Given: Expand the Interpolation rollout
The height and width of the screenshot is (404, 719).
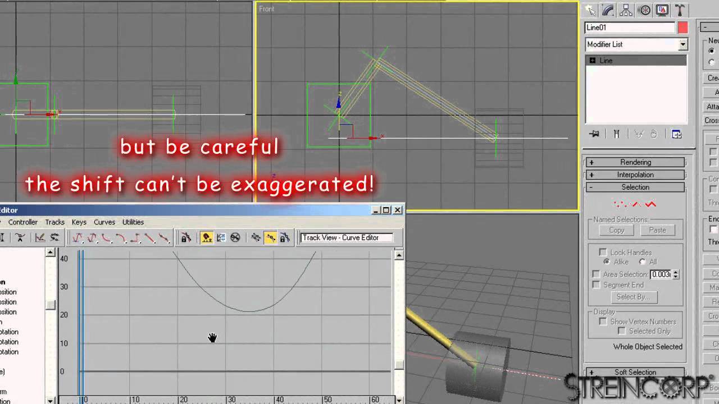Looking at the screenshot, I should 635,175.
